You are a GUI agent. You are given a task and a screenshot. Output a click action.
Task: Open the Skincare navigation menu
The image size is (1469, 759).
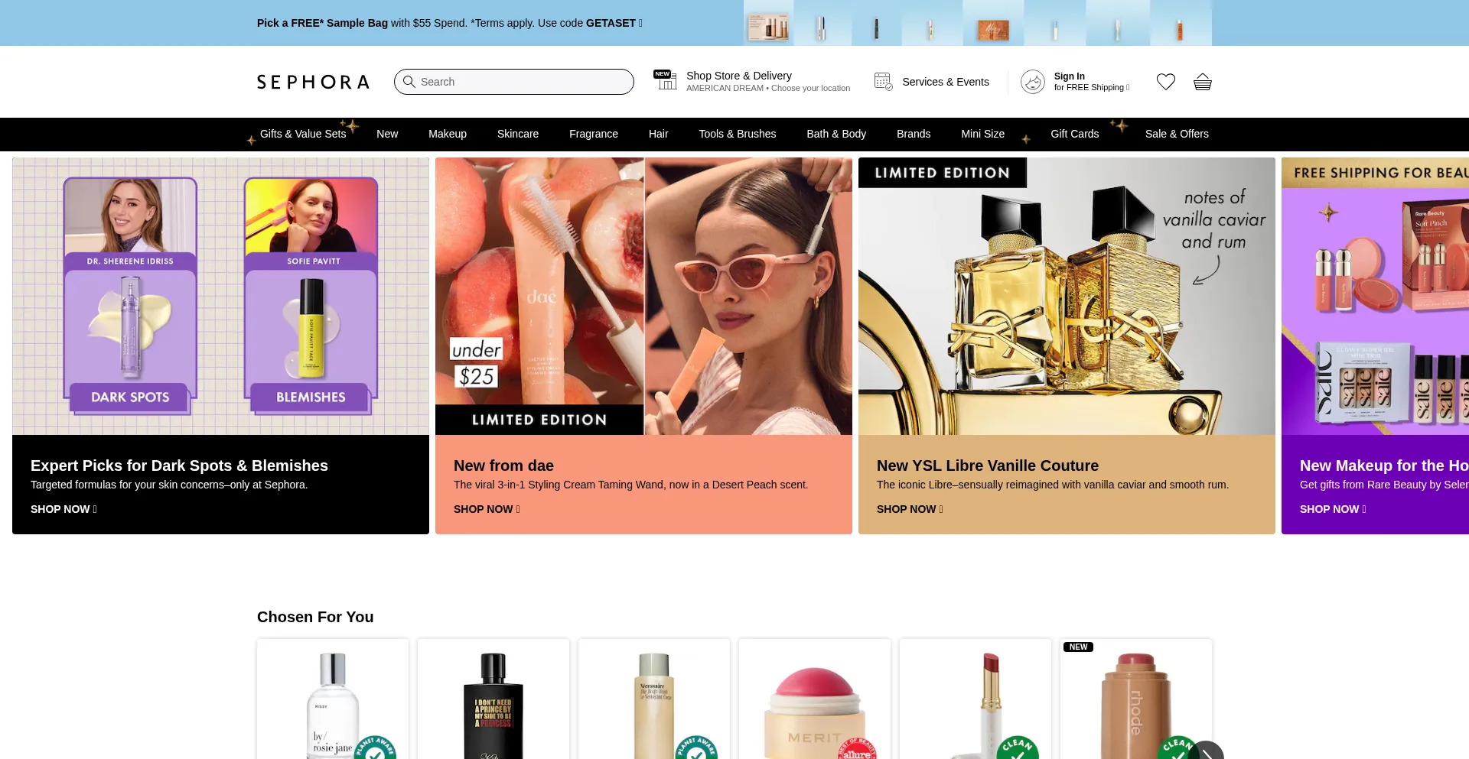point(517,134)
